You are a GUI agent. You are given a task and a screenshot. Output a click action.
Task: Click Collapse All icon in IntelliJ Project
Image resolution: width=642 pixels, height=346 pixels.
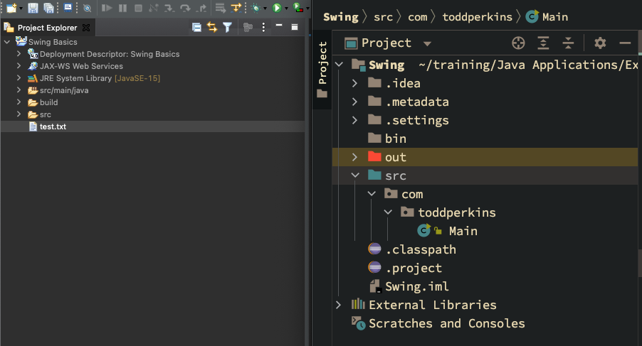click(x=568, y=43)
